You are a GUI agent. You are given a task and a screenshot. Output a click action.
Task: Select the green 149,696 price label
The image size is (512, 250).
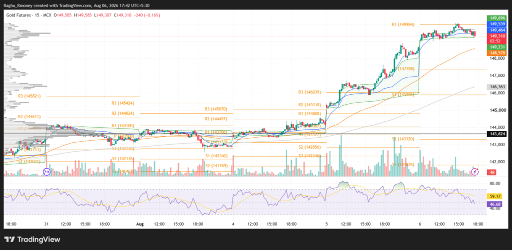click(496, 18)
